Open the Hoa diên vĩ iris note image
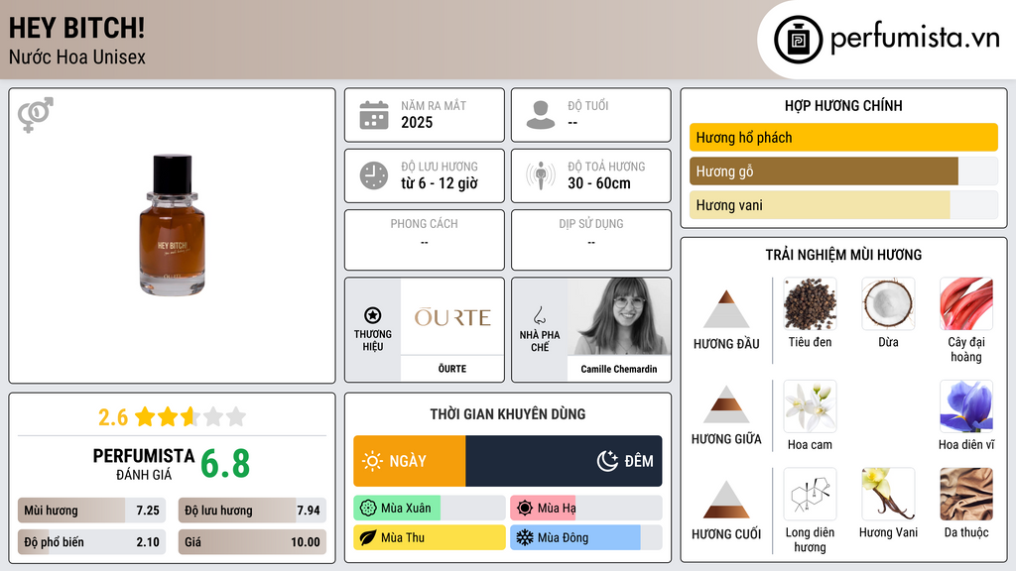 966,406
